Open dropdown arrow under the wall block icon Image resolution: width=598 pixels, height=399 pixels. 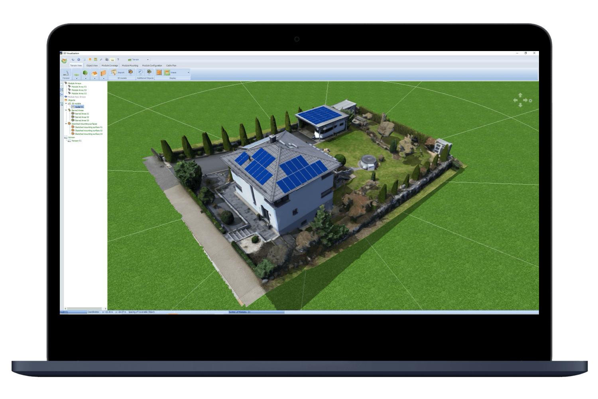104,79
